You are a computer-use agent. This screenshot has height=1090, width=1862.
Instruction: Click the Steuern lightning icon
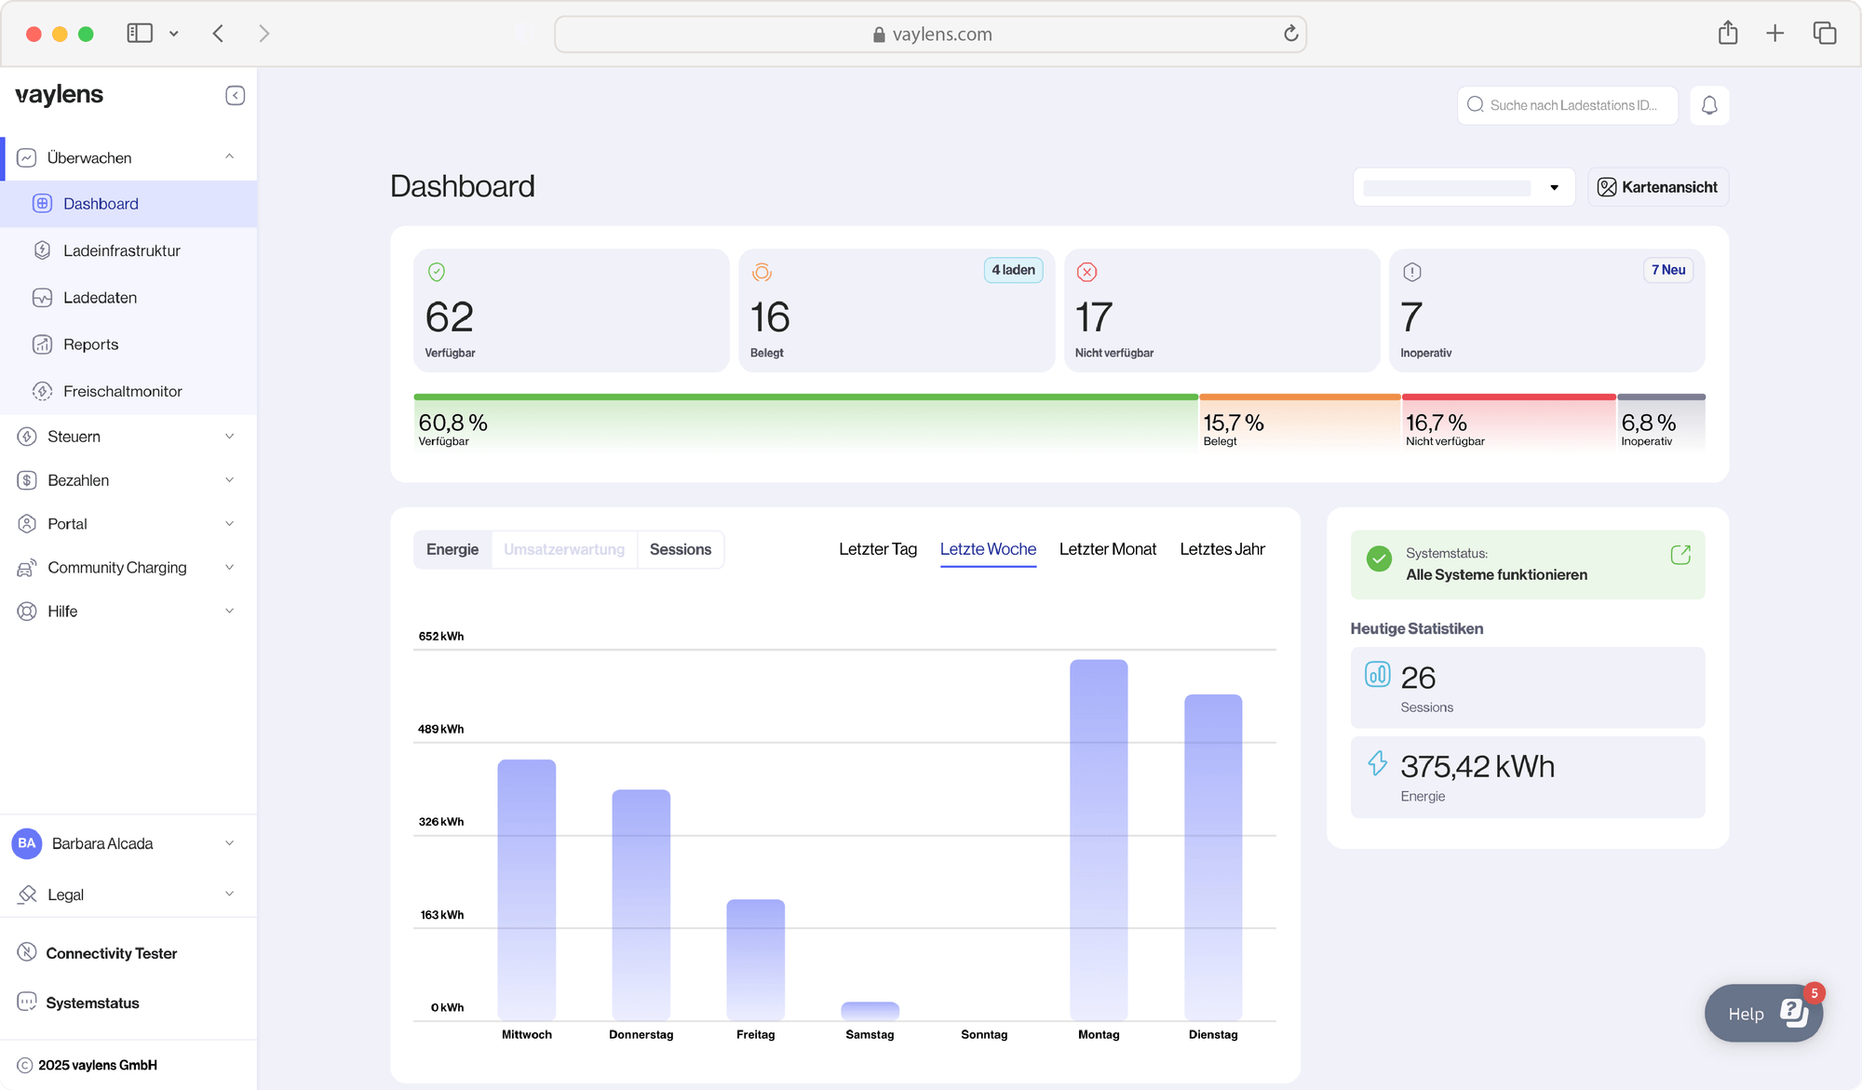[27, 437]
